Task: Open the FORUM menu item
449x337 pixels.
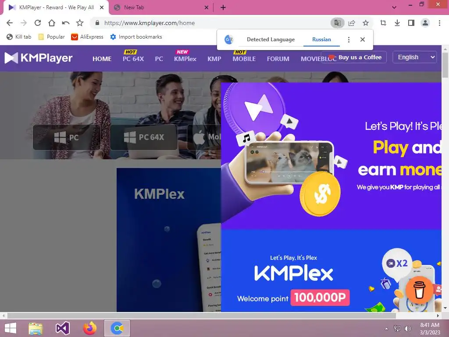Action: coord(278,59)
